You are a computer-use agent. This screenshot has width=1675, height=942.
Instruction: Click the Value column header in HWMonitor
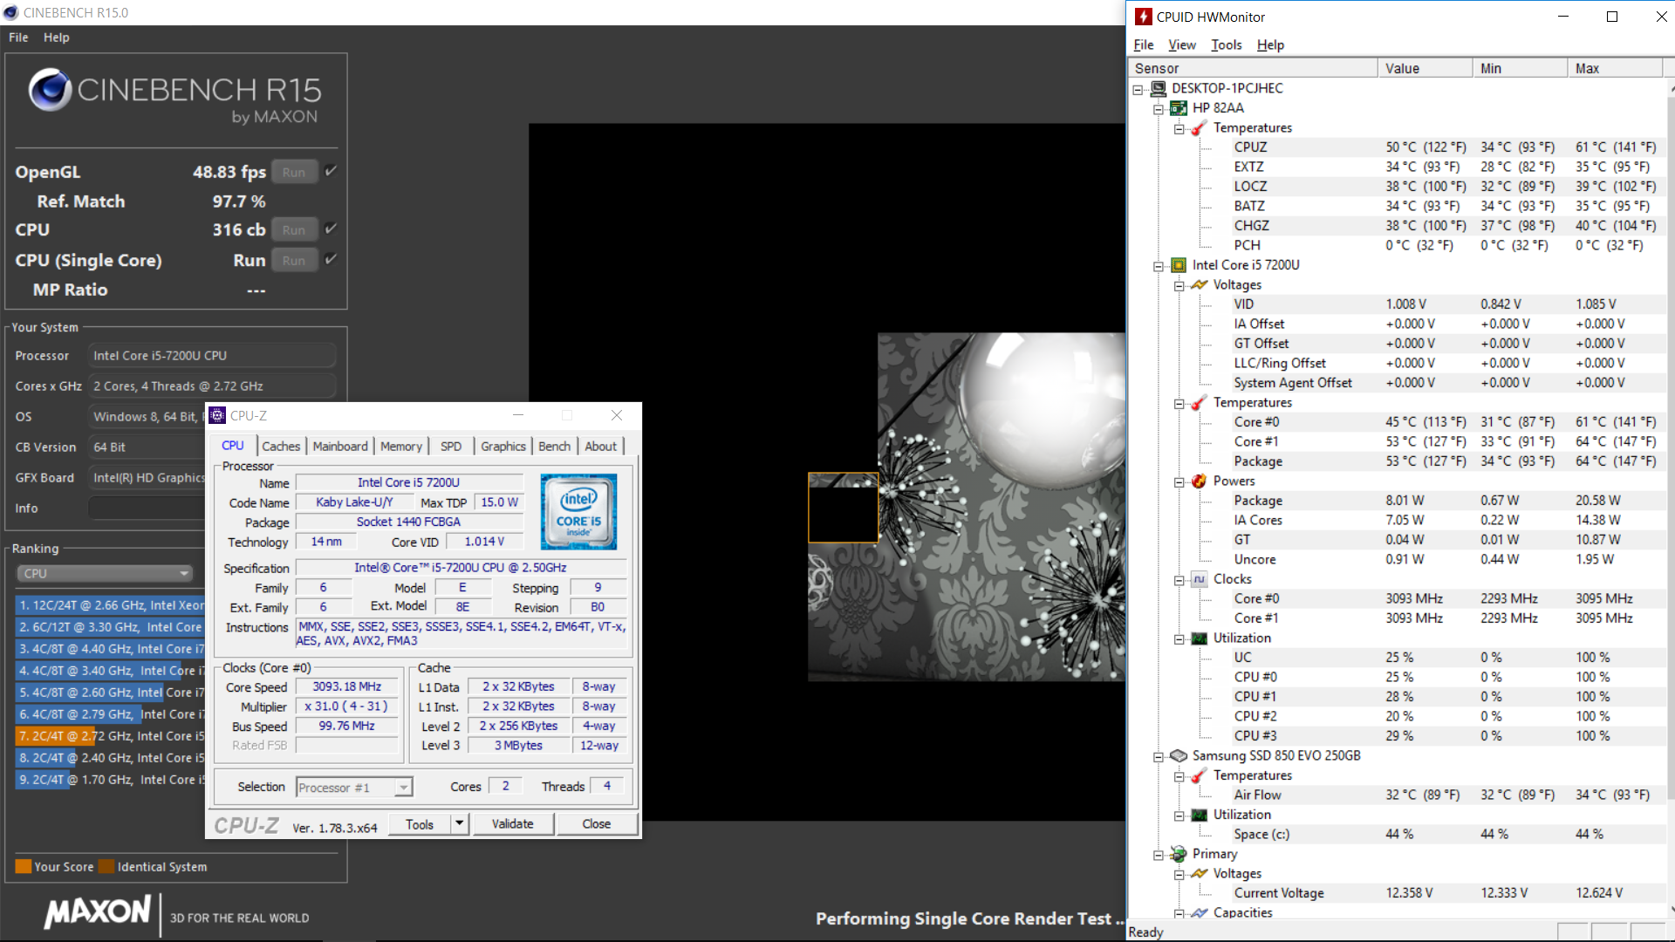click(1425, 68)
